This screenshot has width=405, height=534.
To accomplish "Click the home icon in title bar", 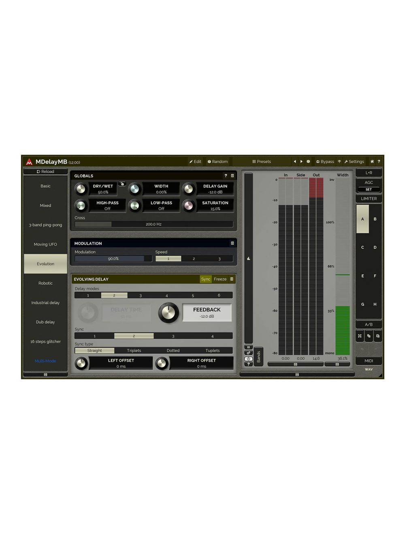I will click(372, 161).
